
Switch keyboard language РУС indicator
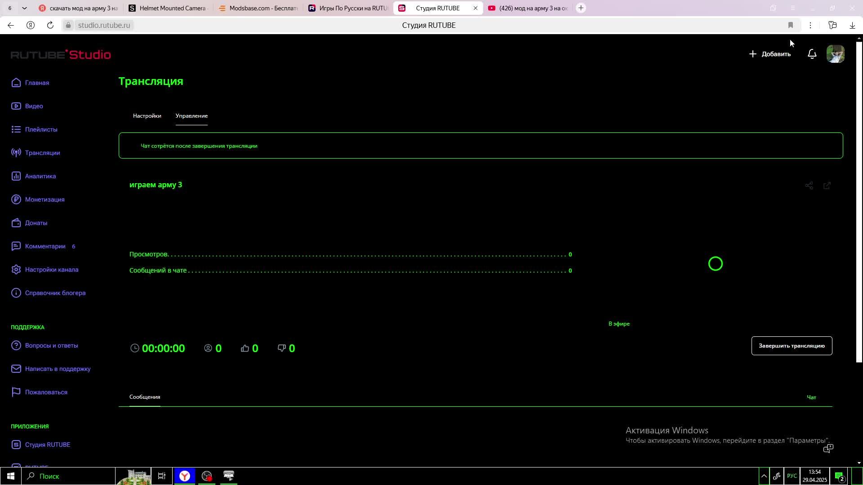[792, 476]
